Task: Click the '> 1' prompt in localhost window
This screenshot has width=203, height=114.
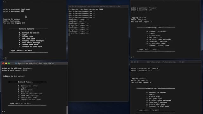Action: (3, 111)
